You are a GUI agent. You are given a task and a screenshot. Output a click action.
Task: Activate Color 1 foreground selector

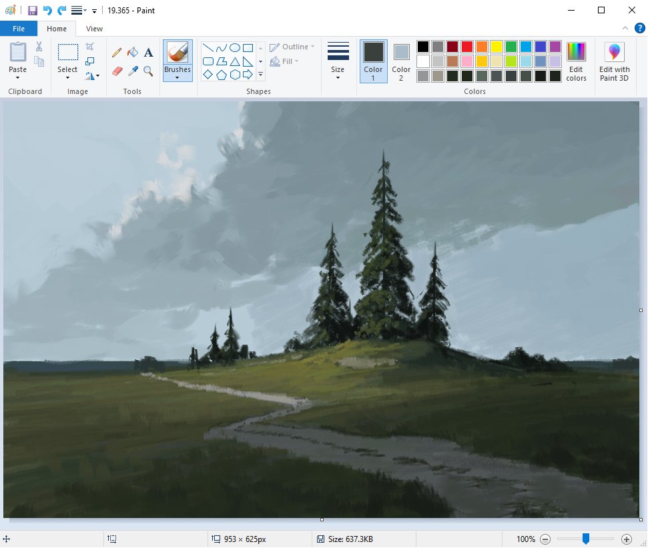point(373,61)
